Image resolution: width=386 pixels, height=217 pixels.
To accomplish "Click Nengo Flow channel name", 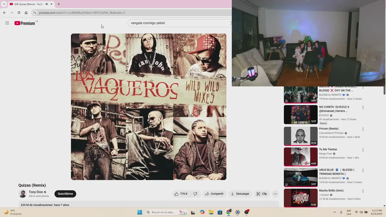I will (x=325, y=154).
